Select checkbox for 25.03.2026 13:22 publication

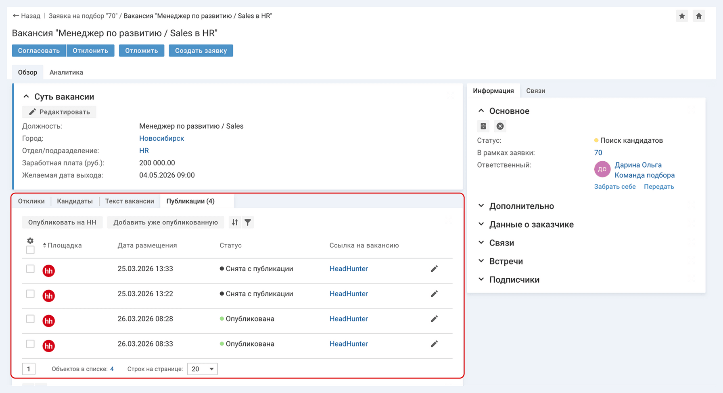30,294
